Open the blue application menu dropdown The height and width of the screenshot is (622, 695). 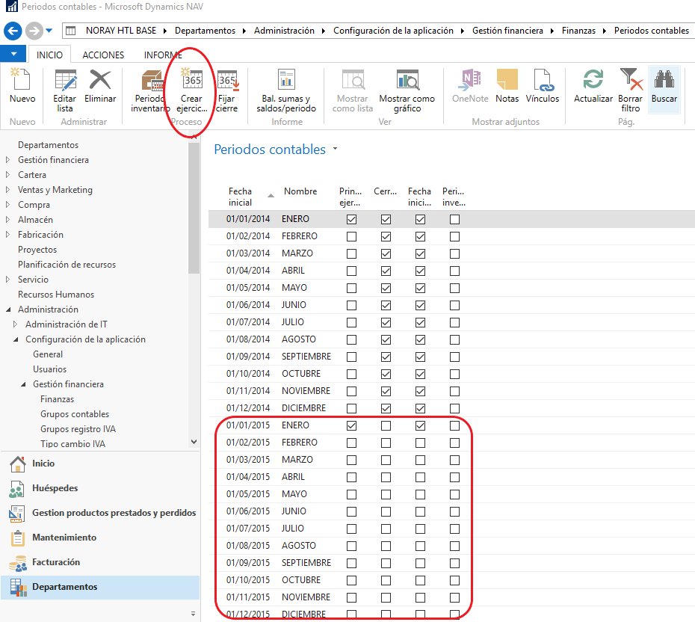click(x=13, y=54)
